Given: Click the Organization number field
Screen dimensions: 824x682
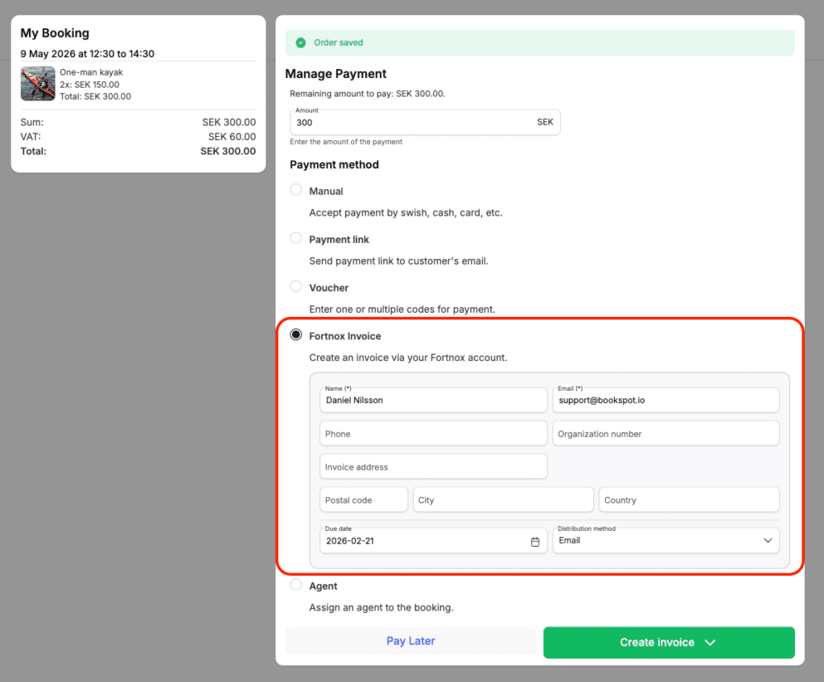Looking at the screenshot, I should [x=665, y=433].
